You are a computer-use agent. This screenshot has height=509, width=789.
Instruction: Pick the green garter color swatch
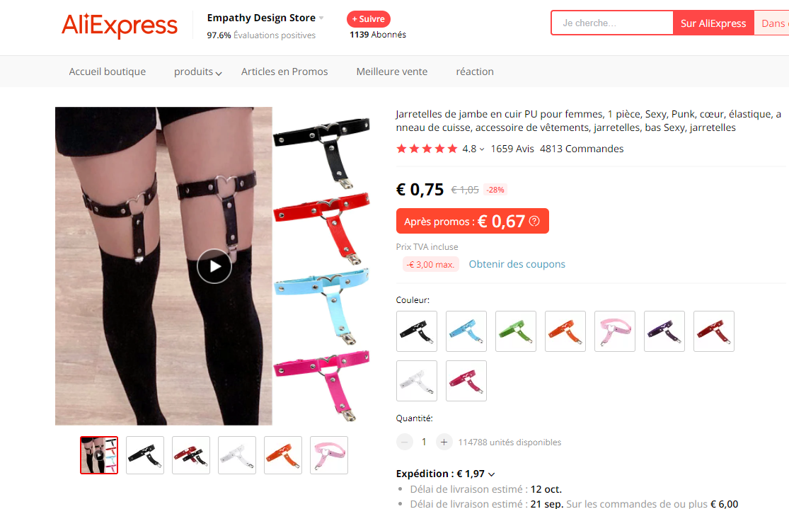[516, 331]
